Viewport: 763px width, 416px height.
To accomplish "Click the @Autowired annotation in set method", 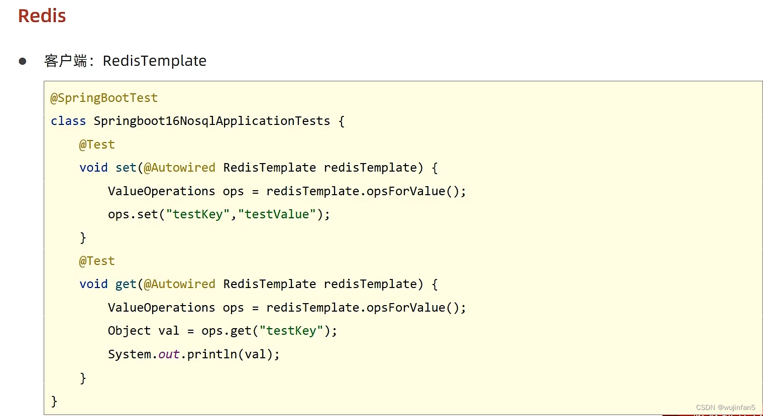I will click(x=180, y=167).
